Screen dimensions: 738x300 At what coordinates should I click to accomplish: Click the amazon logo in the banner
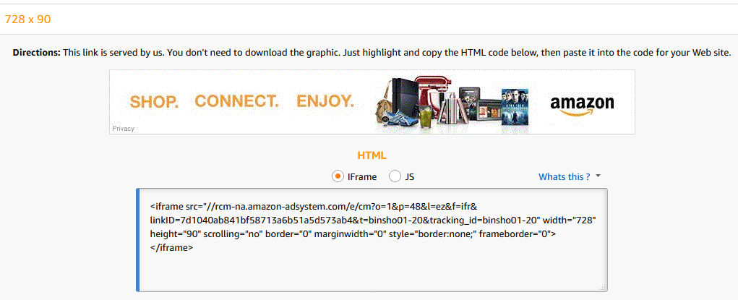point(582,106)
